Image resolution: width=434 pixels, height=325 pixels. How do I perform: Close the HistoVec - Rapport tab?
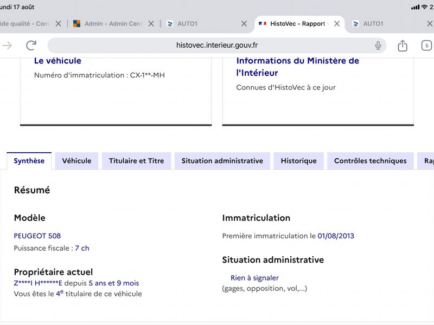[x=336, y=24]
